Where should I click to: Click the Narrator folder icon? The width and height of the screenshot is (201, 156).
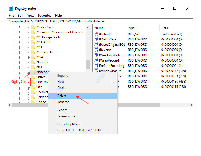[x=33, y=62]
